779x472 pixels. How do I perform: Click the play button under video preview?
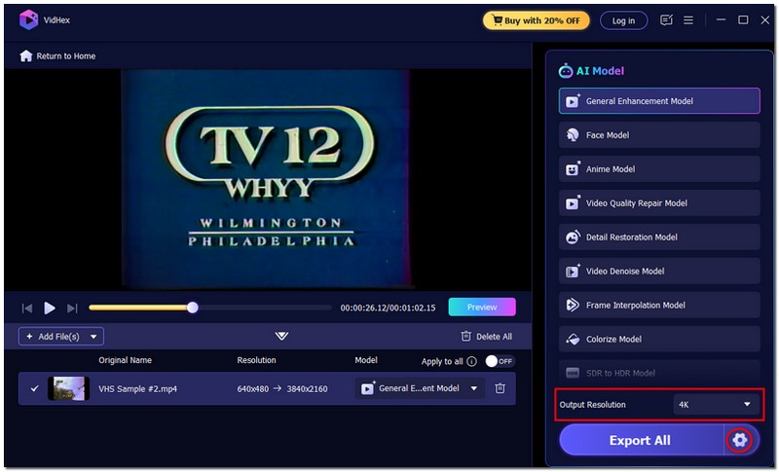coord(50,308)
